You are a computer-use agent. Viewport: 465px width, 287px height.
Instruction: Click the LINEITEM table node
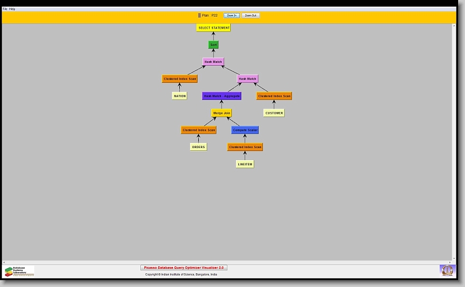point(245,164)
